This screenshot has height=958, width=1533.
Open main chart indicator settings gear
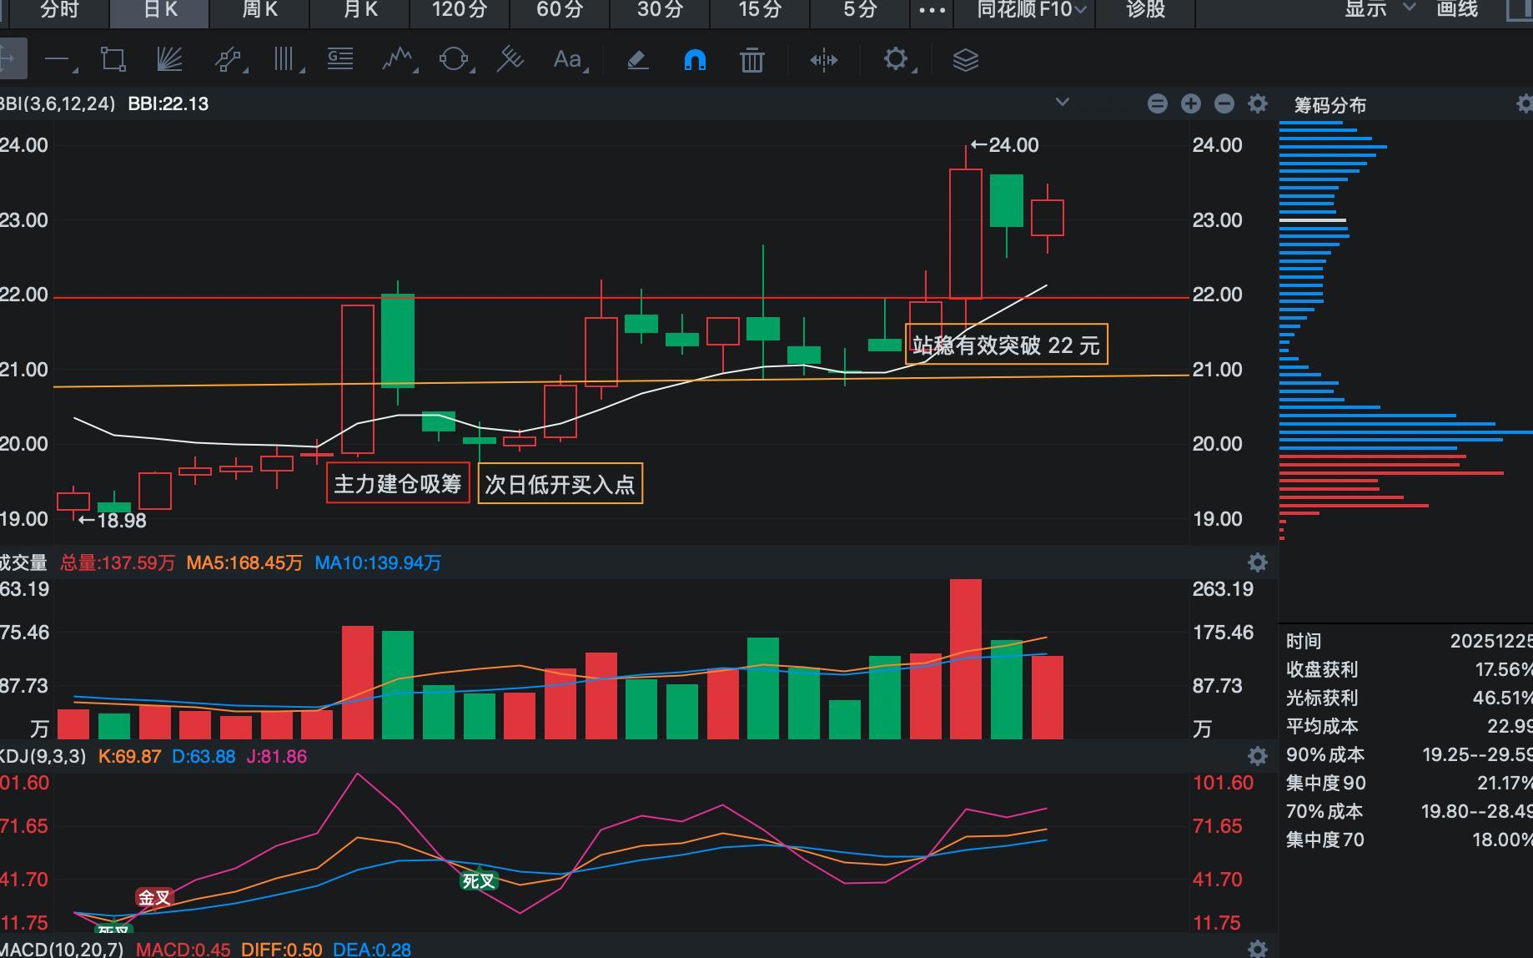(x=1258, y=103)
